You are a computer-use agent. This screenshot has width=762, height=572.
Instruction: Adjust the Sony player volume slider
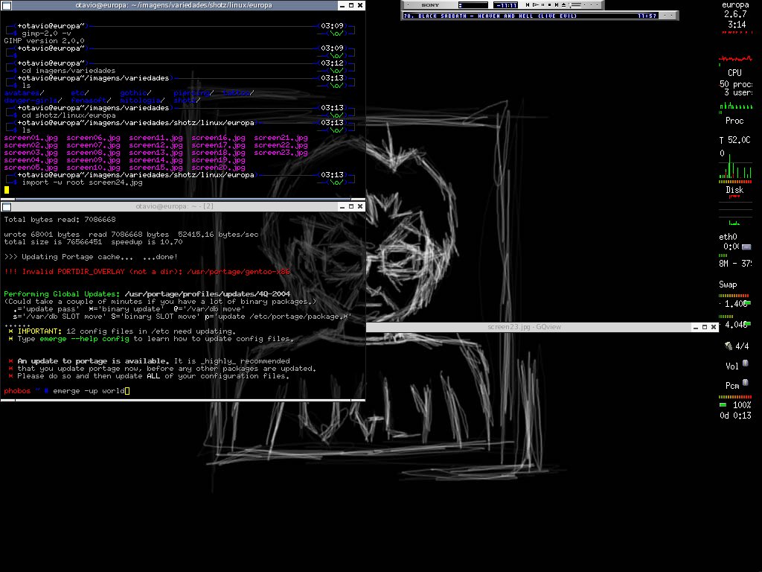coord(576,5)
